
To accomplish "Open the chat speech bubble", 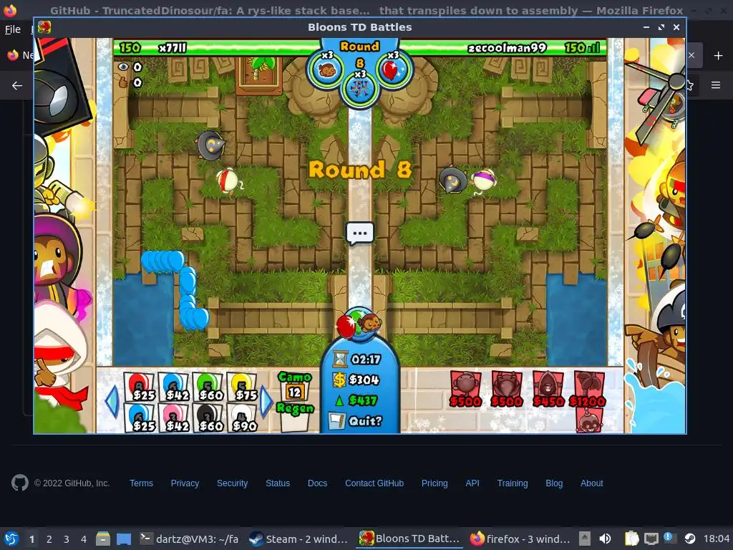I will coord(359,233).
